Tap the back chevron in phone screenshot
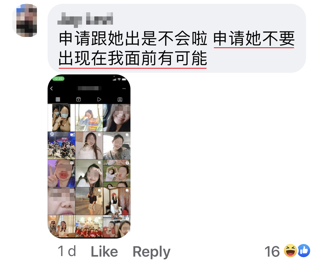Viewport: 320px width, 264px height. coord(52,88)
